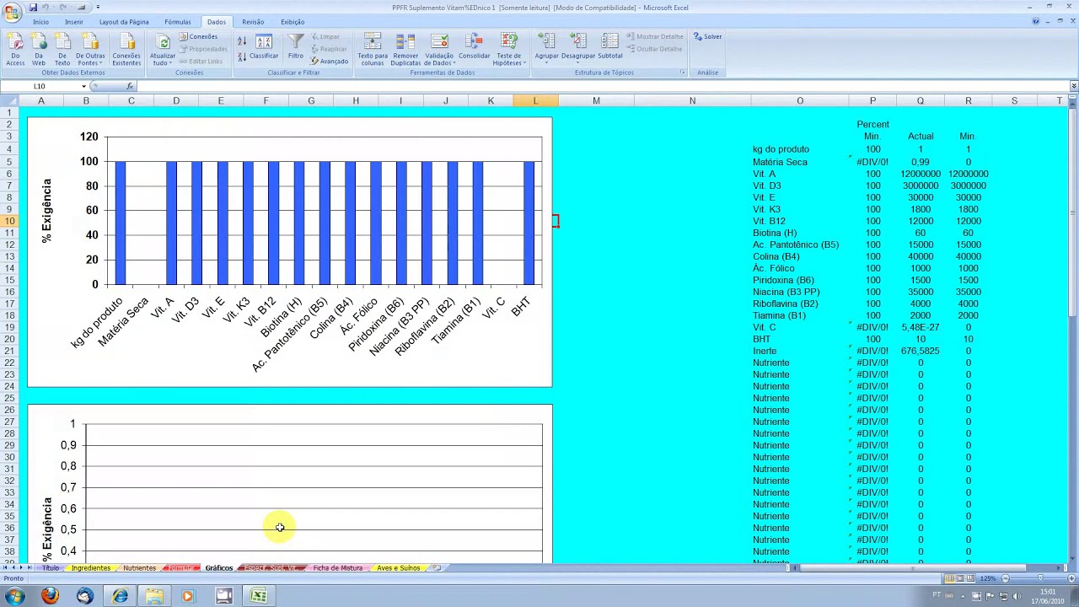Click 'Atualizar tudo' refresh button
The image size is (1079, 607).
[x=163, y=50]
